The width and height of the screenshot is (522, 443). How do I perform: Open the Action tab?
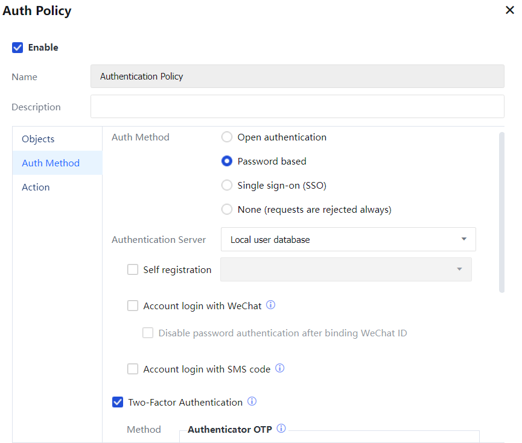tap(36, 187)
